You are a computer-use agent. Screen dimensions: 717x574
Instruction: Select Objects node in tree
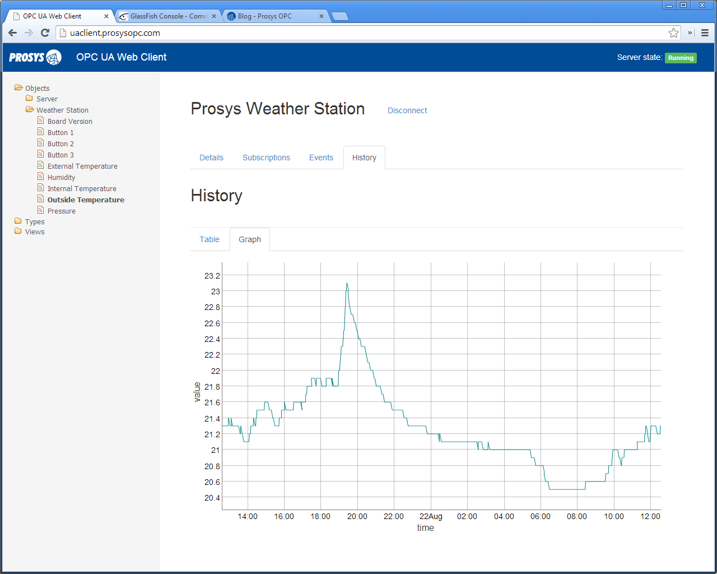[38, 88]
